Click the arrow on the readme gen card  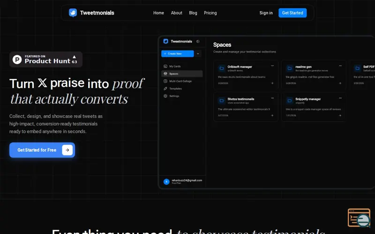(340, 83)
